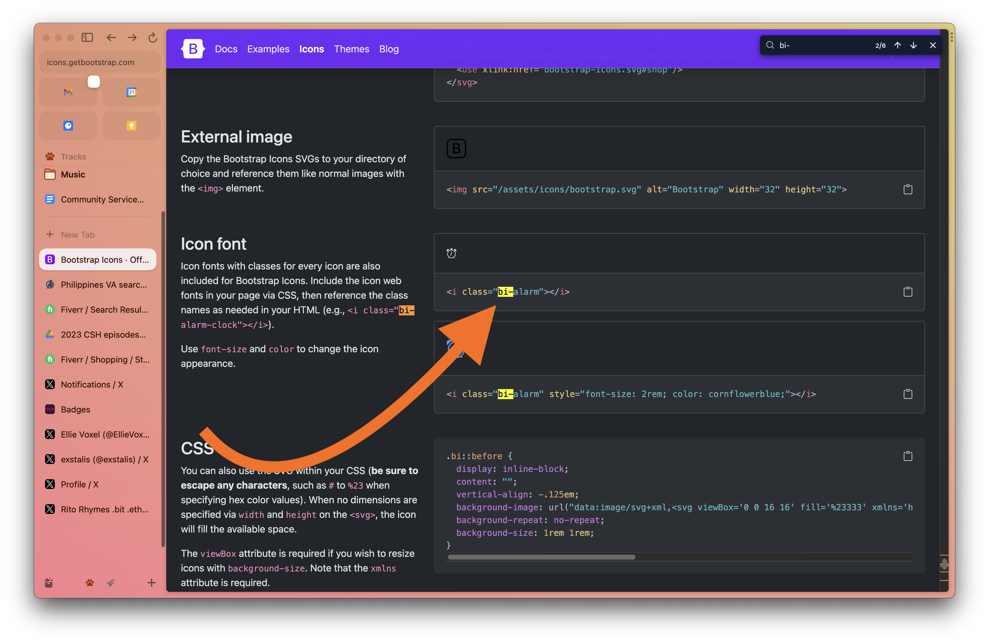
Task: Open the Themes page from the navbar
Action: point(352,49)
